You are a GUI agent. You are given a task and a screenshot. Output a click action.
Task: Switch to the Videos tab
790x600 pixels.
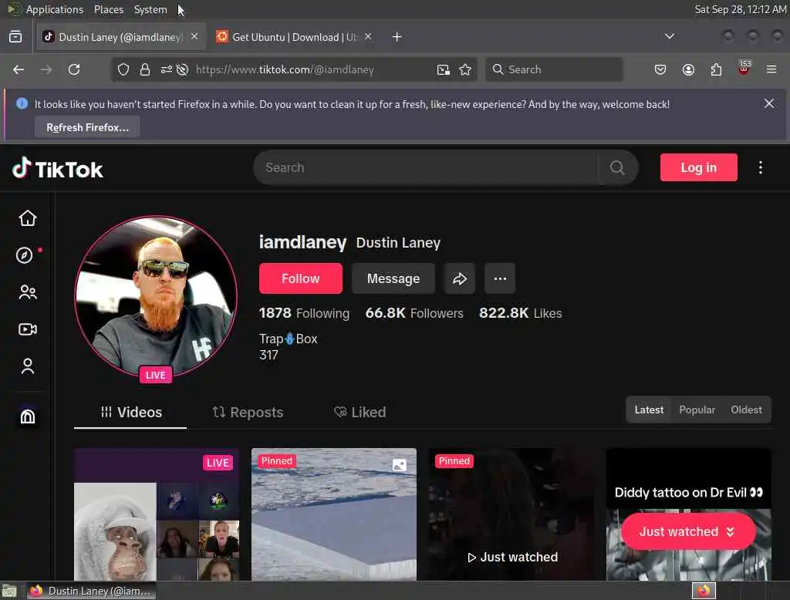130,412
